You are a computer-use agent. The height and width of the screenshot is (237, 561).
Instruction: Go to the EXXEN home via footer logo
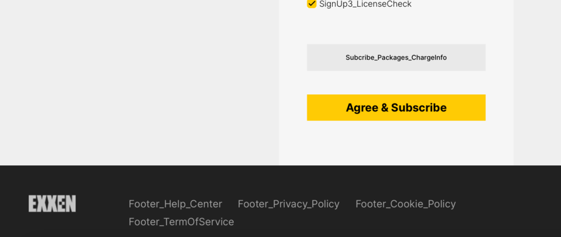(x=52, y=204)
